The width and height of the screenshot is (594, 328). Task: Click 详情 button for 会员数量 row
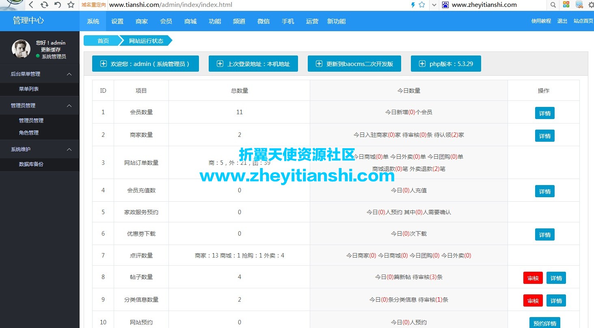[x=544, y=113]
